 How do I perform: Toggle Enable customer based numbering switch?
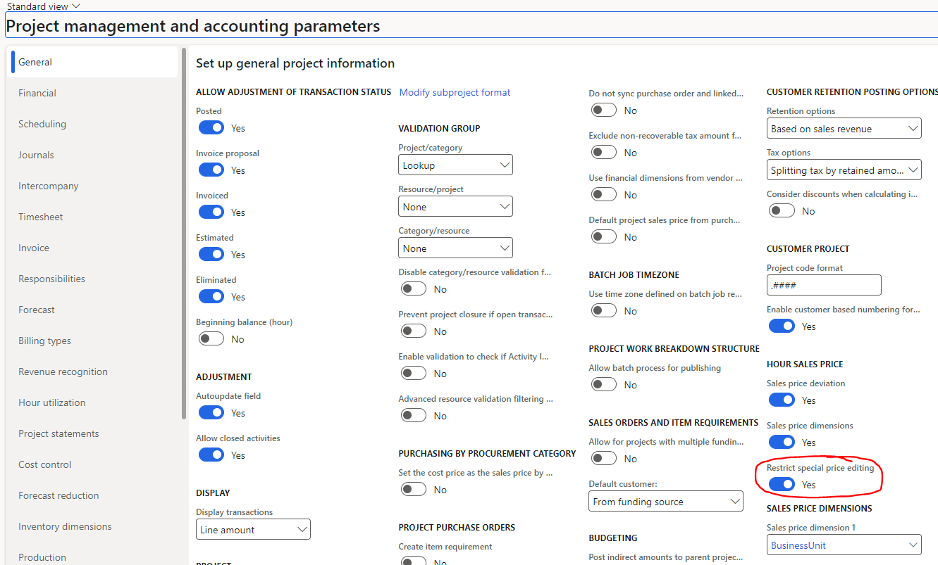(x=782, y=326)
